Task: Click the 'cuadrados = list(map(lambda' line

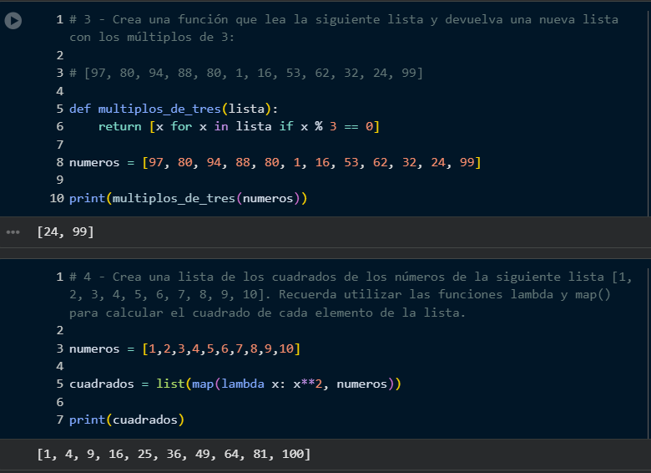Action: (235, 384)
